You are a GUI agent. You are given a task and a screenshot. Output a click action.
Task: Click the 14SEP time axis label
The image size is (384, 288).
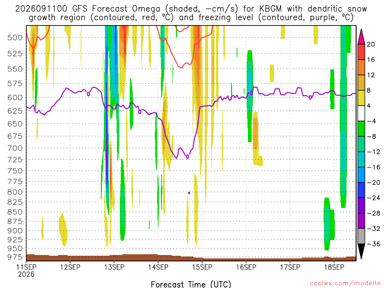[158, 267]
